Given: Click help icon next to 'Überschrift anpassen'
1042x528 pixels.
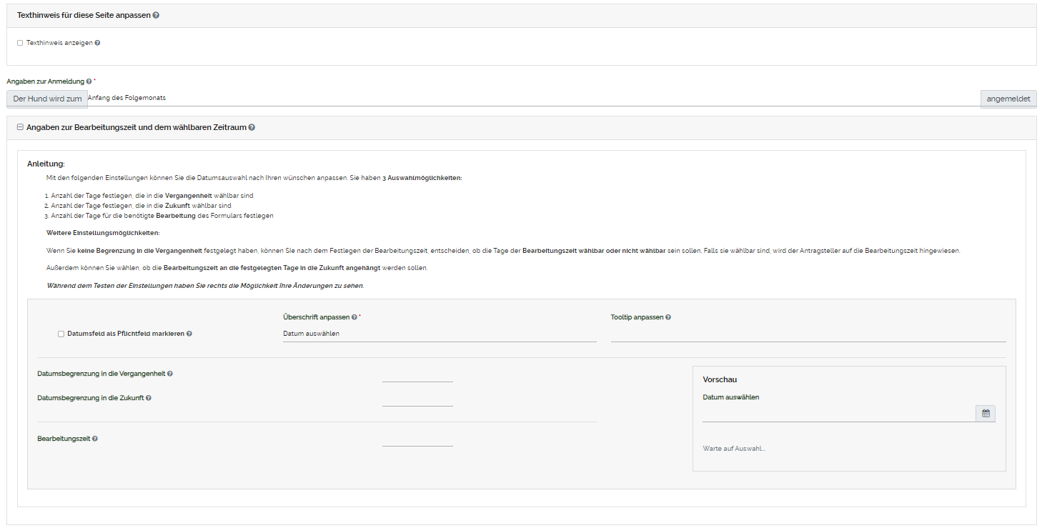Looking at the screenshot, I should tap(354, 317).
